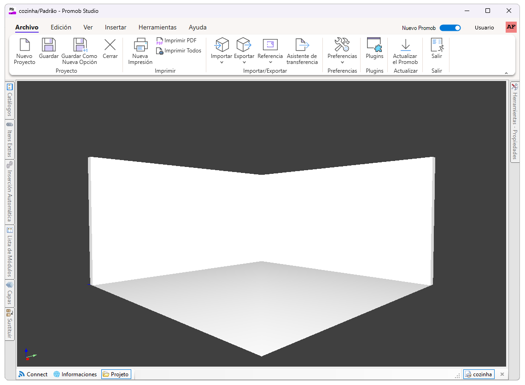
Task: Expand the Referencia dropdown arrow
Action: coord(270,63)
